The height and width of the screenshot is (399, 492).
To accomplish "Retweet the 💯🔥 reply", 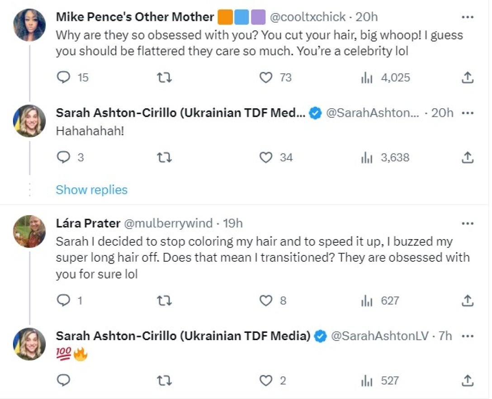I will click(x=165, y=380).
